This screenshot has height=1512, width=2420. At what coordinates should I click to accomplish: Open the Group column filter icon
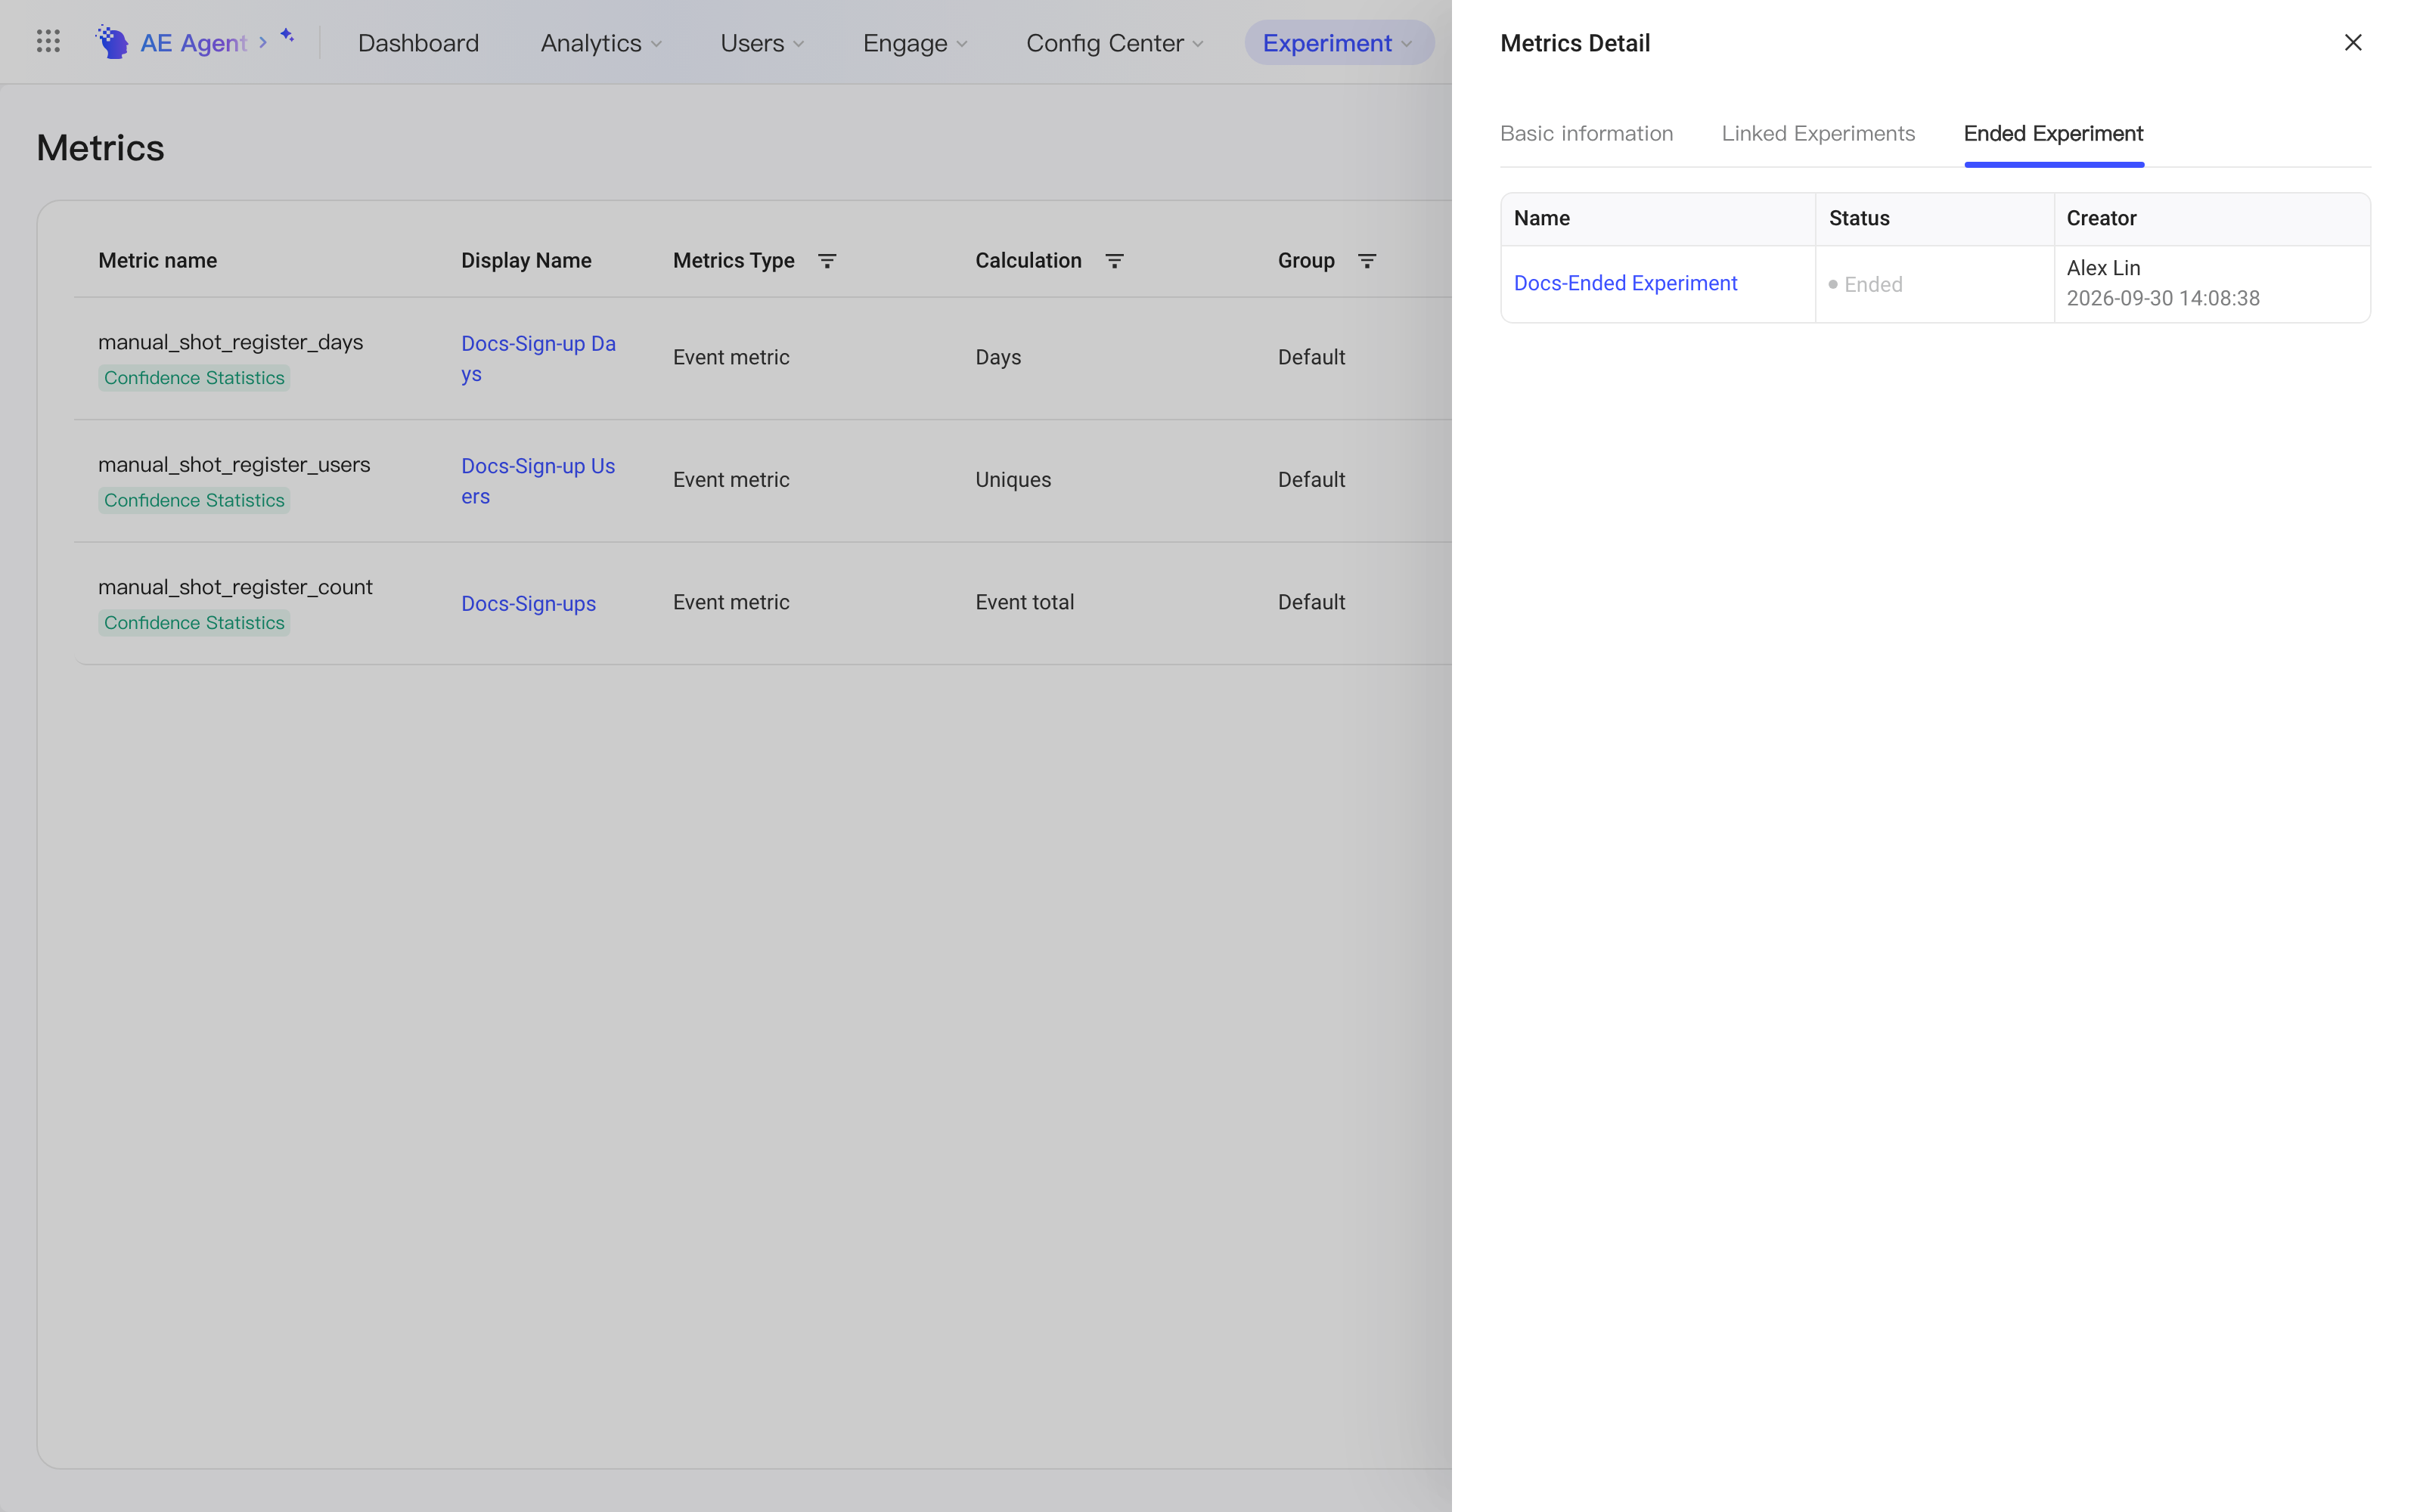tap(1367, 261)
